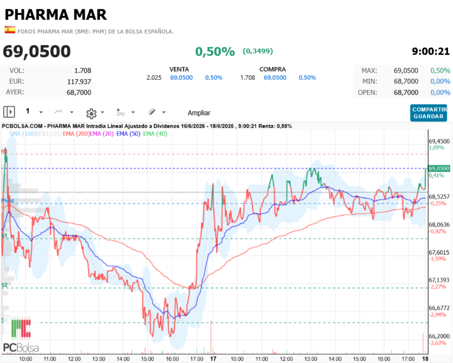453x363 pixels.
Task: Click the AYER value 68,7000
Action: [79, 93]
